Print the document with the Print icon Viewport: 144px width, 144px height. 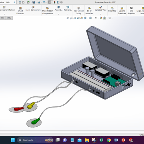39,2
